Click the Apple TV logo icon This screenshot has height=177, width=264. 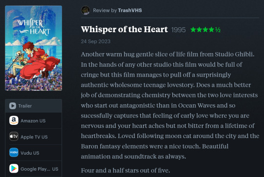pos(14,137)
